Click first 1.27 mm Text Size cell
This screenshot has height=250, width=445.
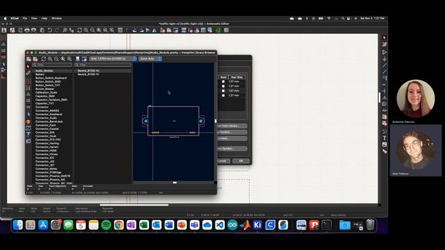pyautogui.click(x=237, y=81)
